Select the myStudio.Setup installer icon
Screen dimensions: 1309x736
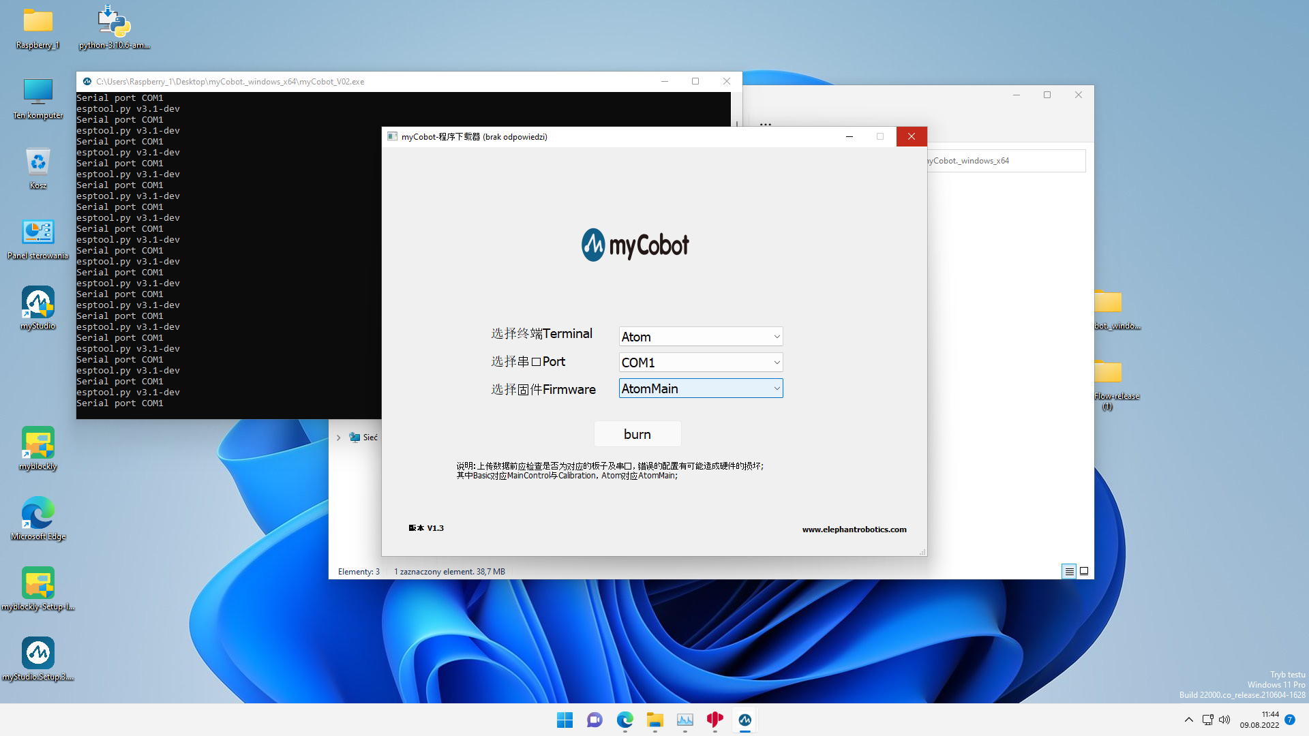point(38,660)
